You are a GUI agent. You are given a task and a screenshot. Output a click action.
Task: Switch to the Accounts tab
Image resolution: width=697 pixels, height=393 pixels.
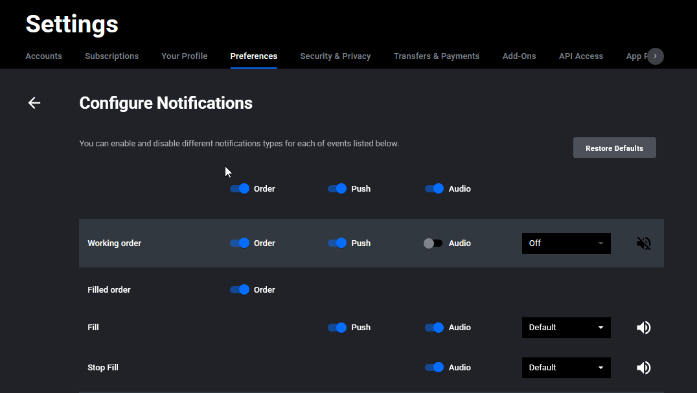tap(43, 56)
